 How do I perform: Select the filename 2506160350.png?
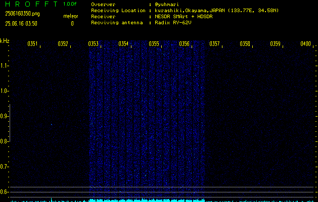(x=23, y=14)
